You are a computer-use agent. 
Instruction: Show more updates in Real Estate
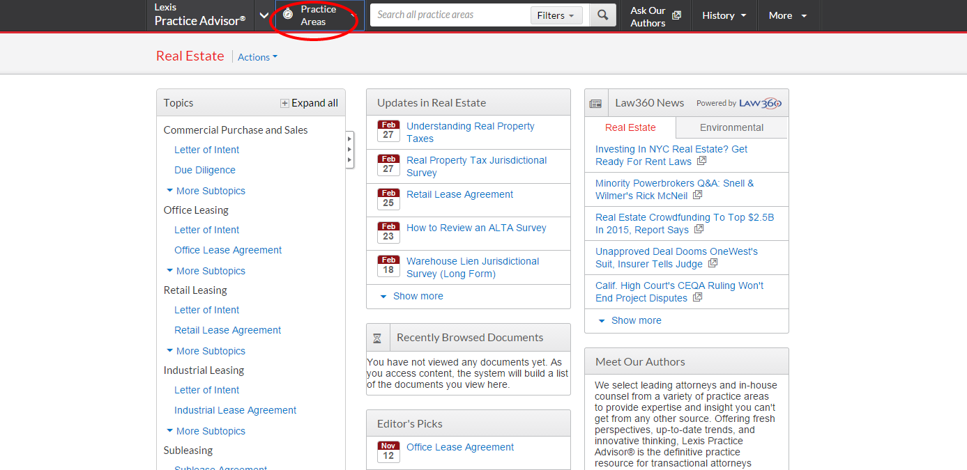tap(411, 296)
